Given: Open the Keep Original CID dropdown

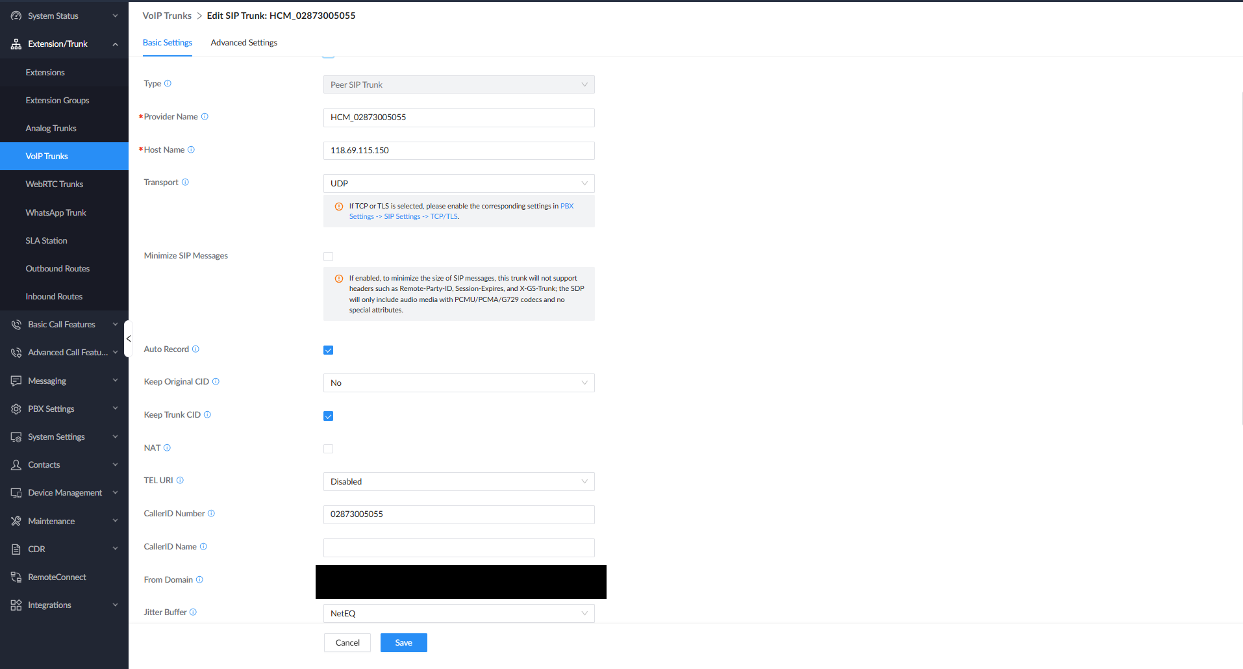Looking at the screenshot, I should [458, 383].
